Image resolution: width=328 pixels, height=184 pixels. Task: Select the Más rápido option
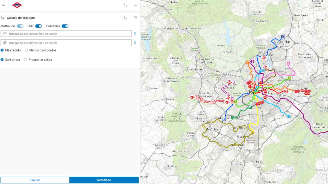(x=2, y=50)
